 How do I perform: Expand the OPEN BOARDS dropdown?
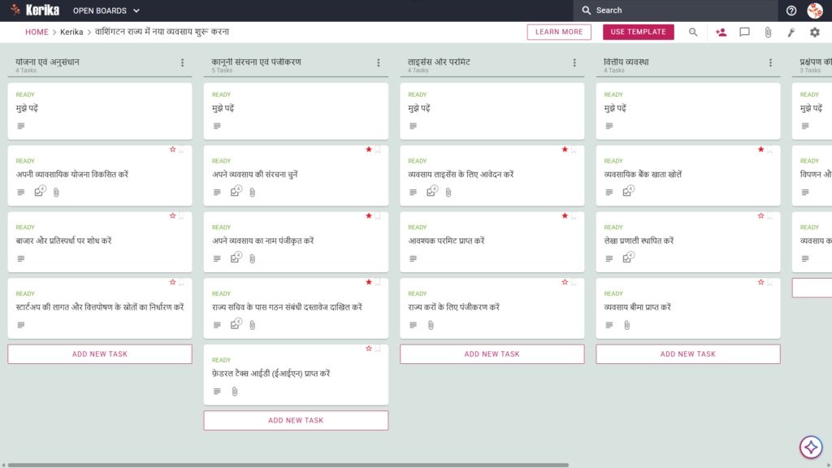tap(106, 11)
